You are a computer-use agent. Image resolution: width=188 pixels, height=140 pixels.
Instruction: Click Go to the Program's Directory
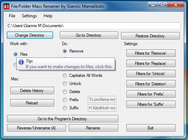tap(63, 119)
